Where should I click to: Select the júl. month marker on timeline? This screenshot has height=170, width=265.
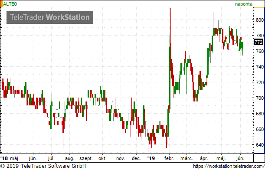(x=51, y=159)
